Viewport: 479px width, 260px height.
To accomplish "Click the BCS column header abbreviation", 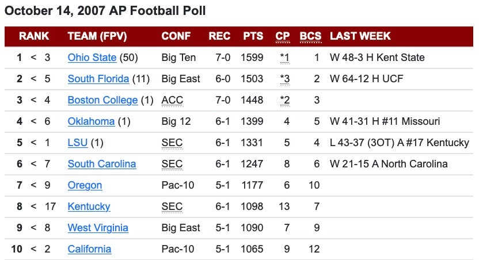I will [x=311, y=36].
